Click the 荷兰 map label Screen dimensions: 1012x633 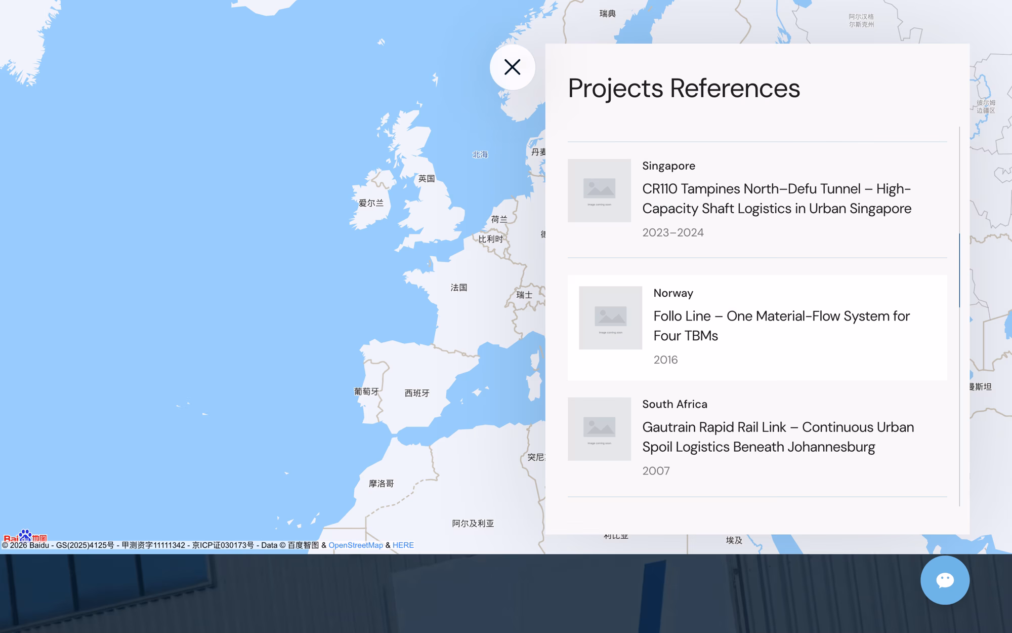499,219
